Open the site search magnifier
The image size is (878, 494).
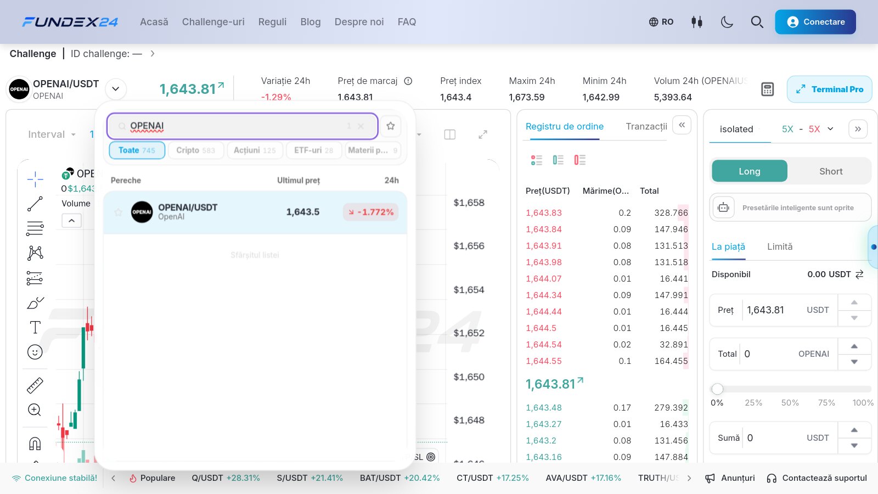[x=757, y=22]
